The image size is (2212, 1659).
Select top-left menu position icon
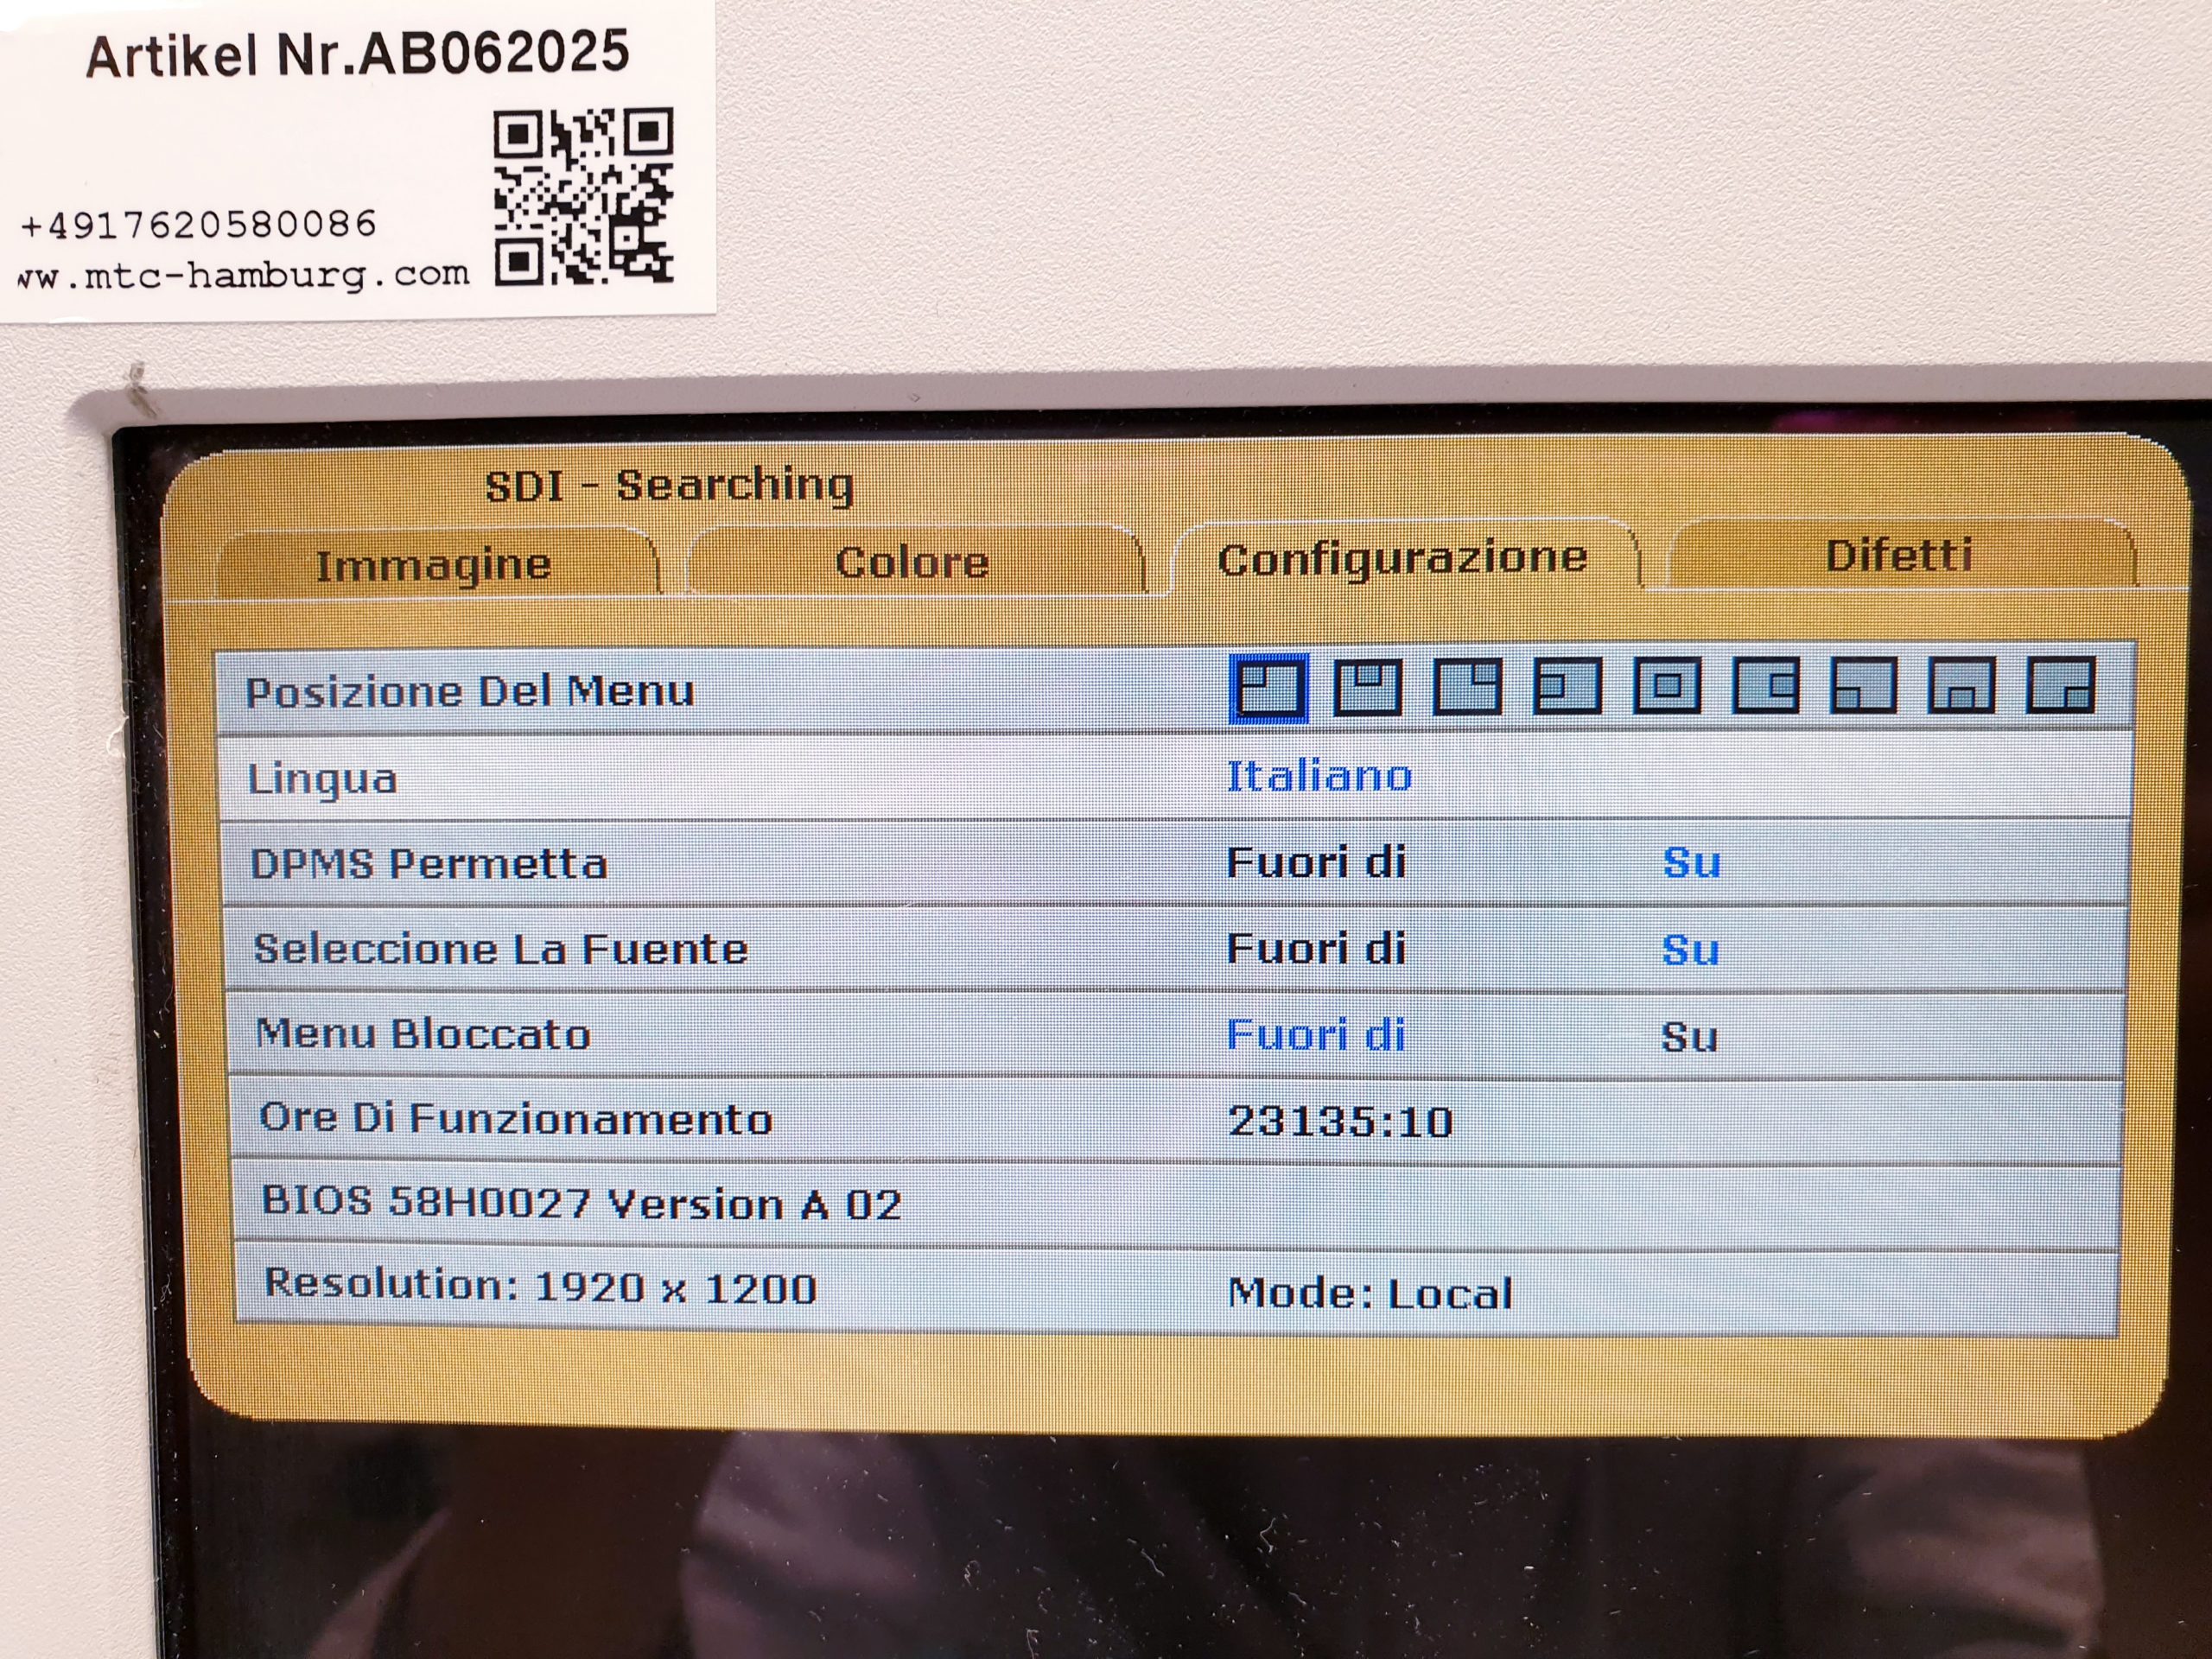pos(1268,688)
